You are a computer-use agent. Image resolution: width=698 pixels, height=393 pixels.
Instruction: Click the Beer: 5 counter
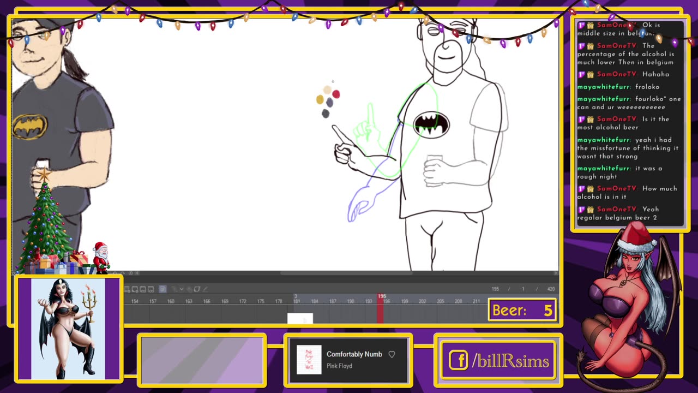click(522, 310)
